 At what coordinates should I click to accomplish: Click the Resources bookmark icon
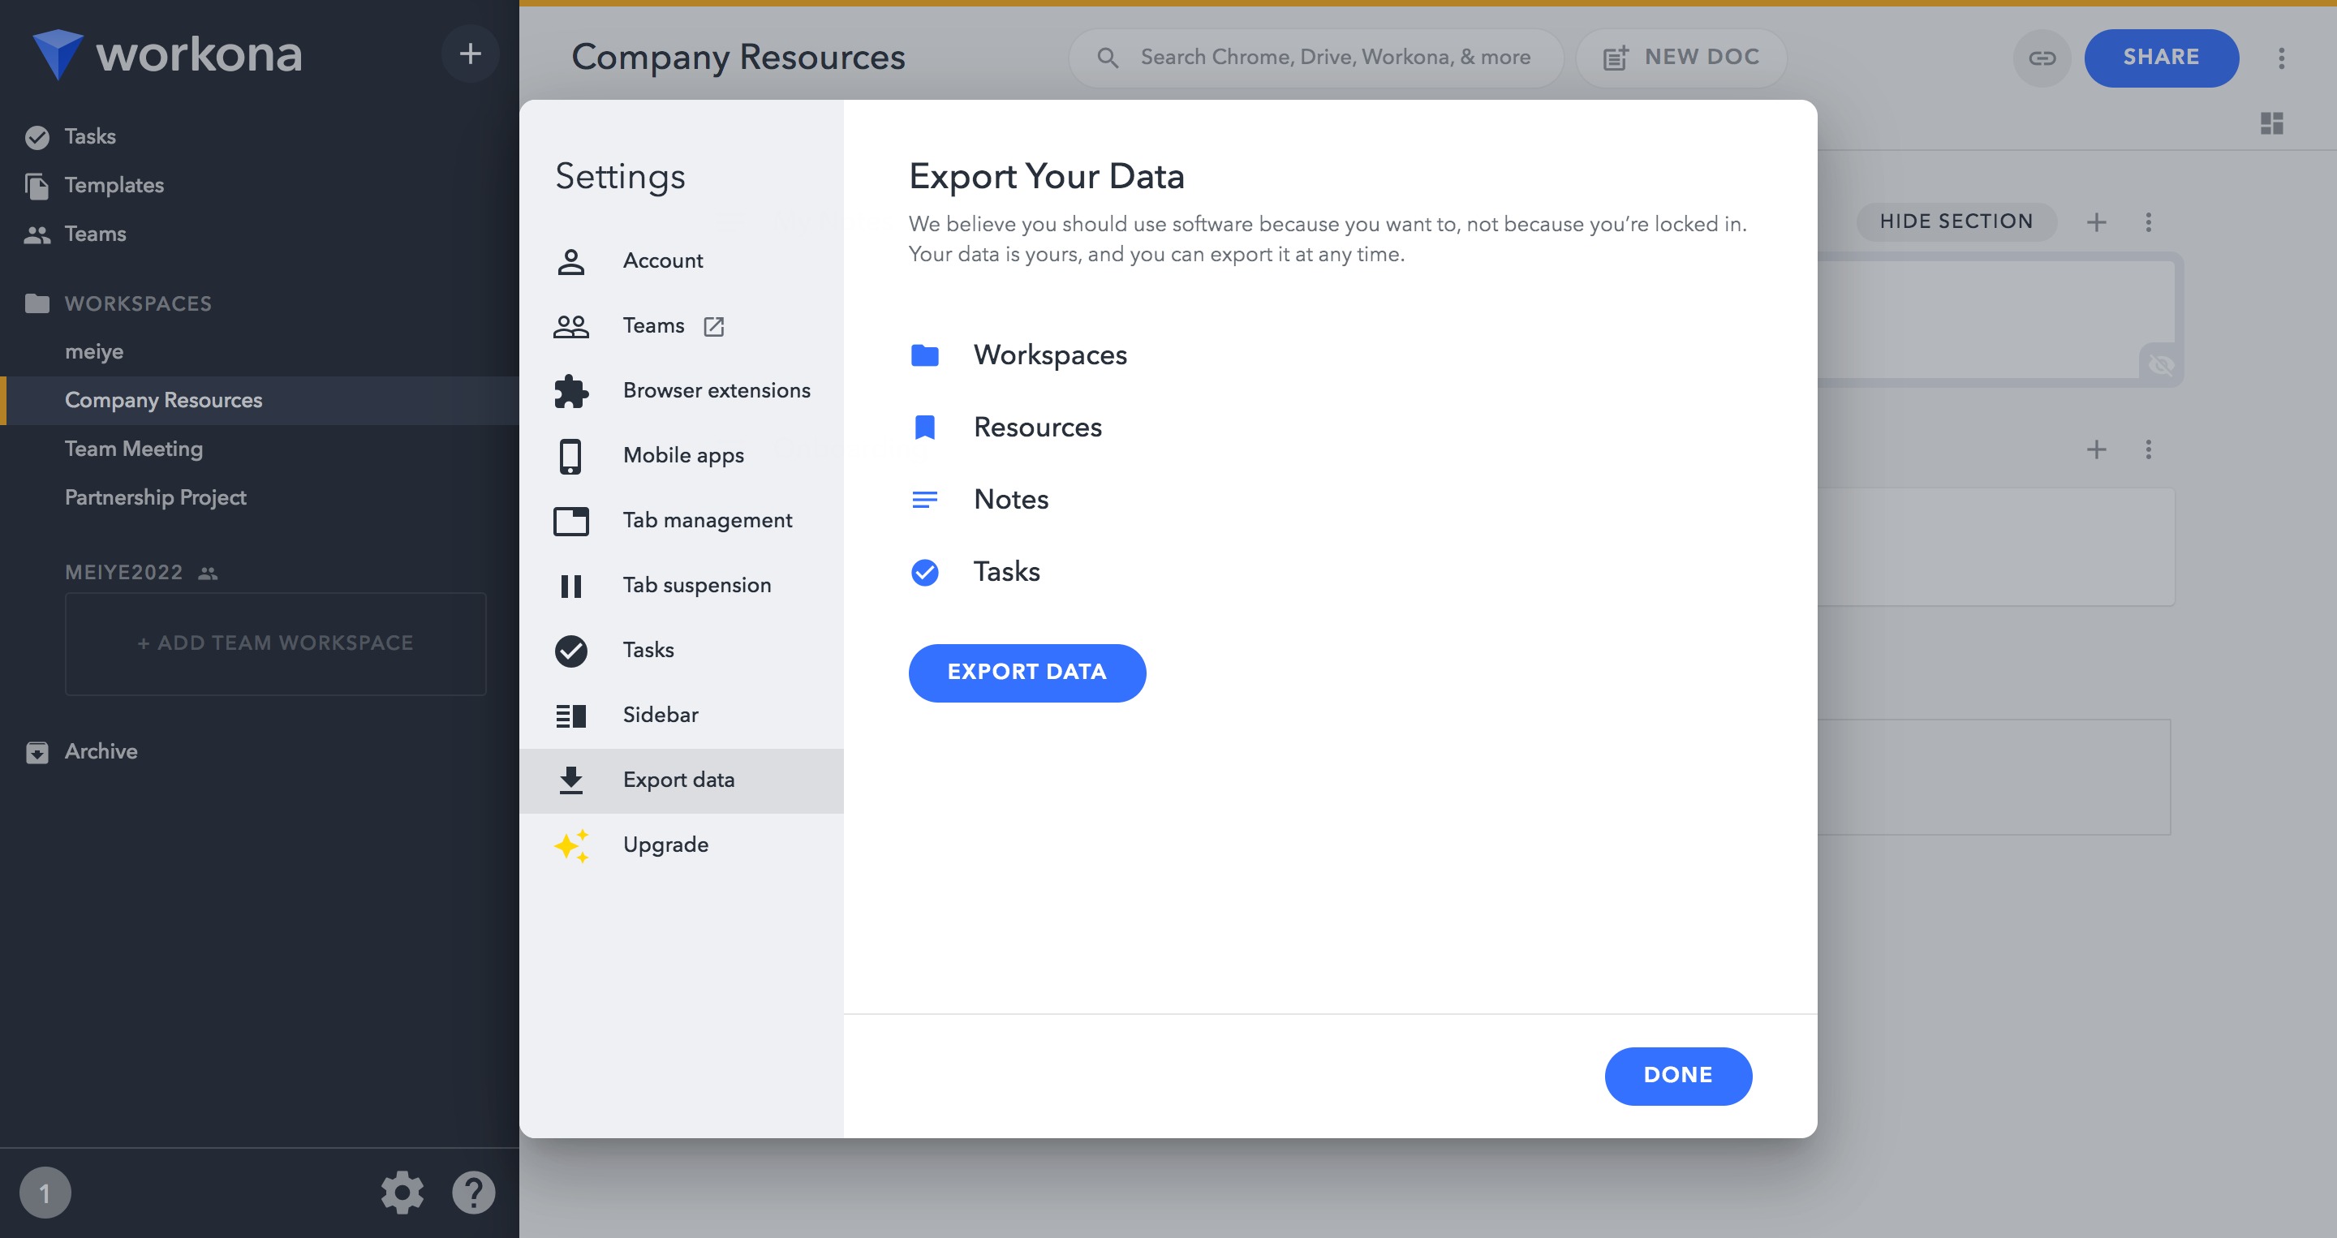[924, 428]
